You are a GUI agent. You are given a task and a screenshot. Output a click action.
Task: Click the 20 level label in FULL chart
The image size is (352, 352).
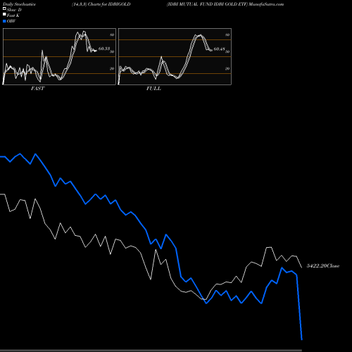(227, 68)
